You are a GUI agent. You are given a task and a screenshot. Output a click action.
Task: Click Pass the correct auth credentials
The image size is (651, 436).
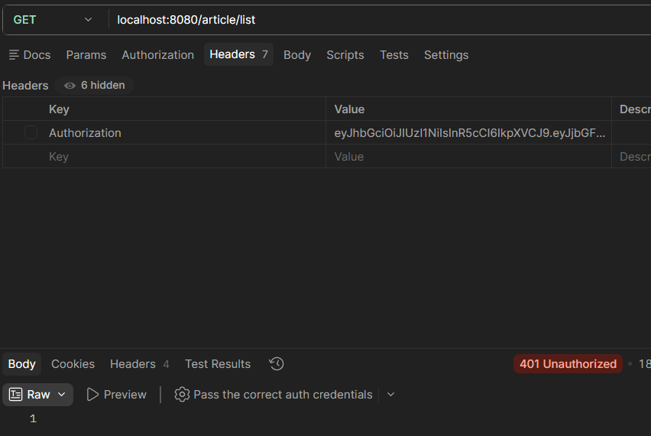click(x=283, y=395)
